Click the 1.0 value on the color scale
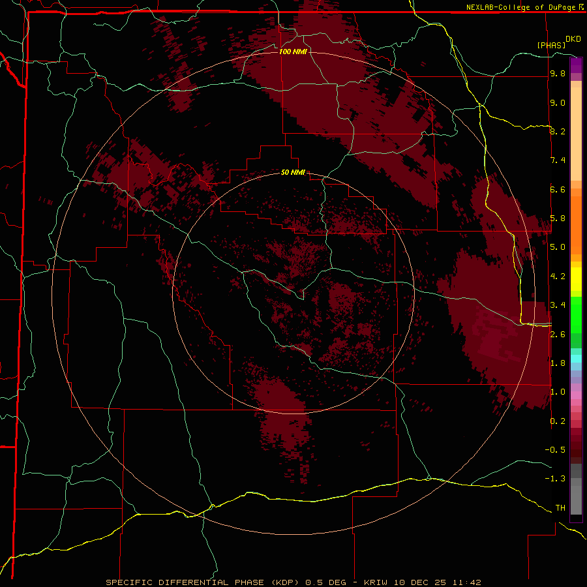Viewport: 587px width, 587px height. pyautogui.click(x=558, y=392)
